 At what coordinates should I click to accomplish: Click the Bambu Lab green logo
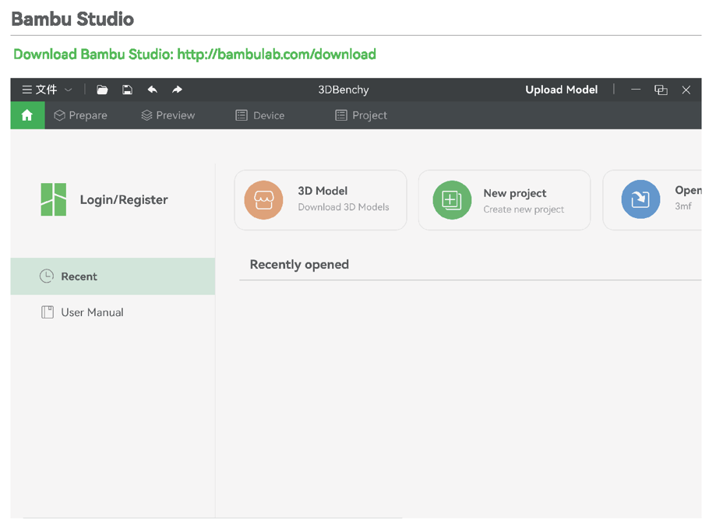(x=54, y=199)
